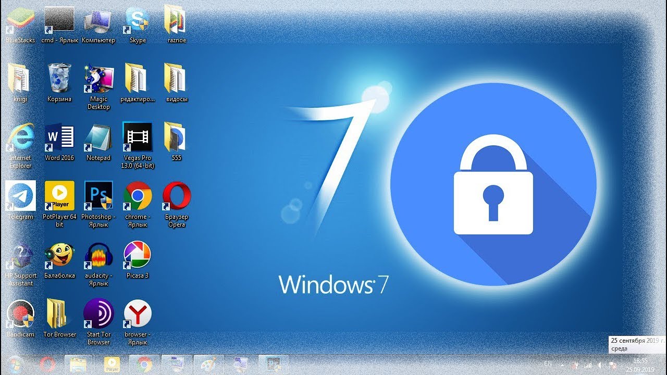Viewport: 667px width, 375px height.
Task: Launch HP Support Assistant
Action: pyautogui.click(x=20, y=264)
